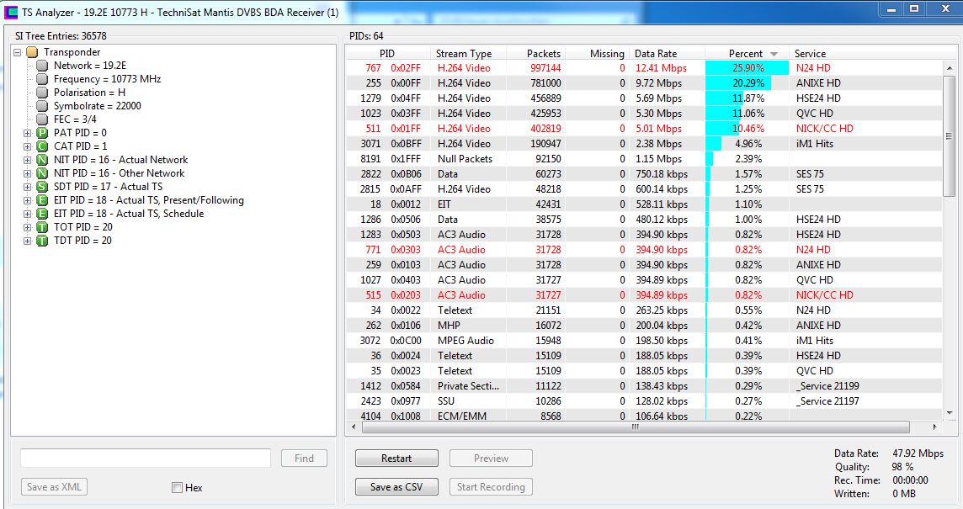The image size is (963, 509).
Task: Click the green C icon for CAT PID
Action: point(42,146)
